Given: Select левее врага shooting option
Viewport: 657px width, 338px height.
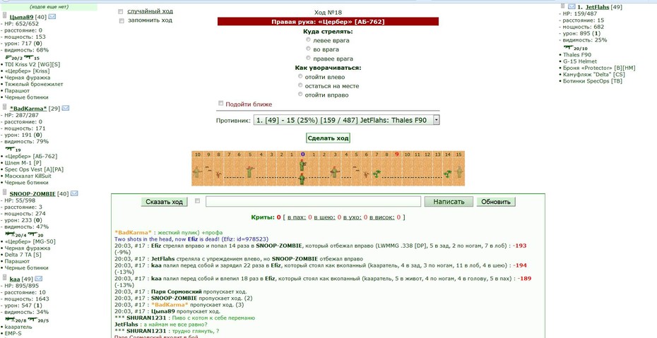Looking at the screenshot, I should (309, 40).
